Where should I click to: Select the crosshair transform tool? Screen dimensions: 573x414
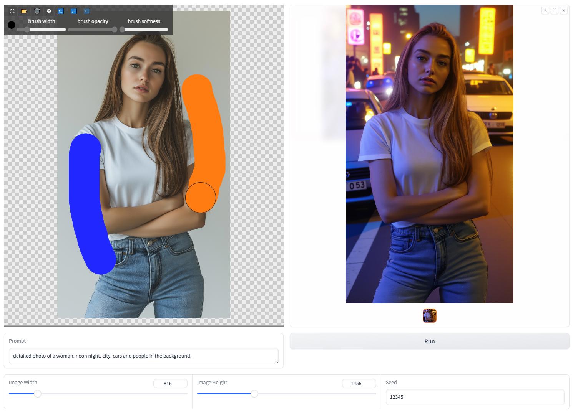click(49, 11)
